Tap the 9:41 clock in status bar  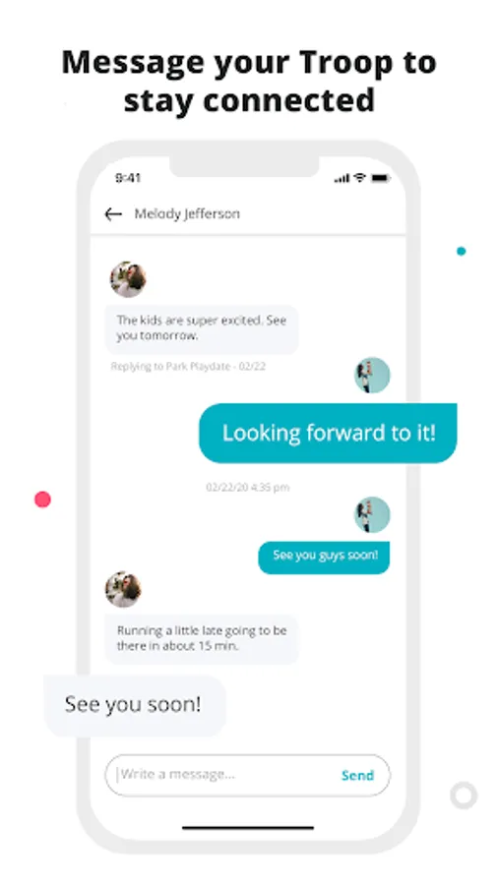point(128,178)
